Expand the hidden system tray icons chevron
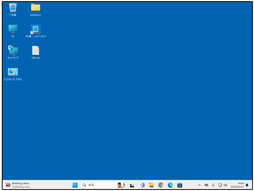 tap(199, 185)
